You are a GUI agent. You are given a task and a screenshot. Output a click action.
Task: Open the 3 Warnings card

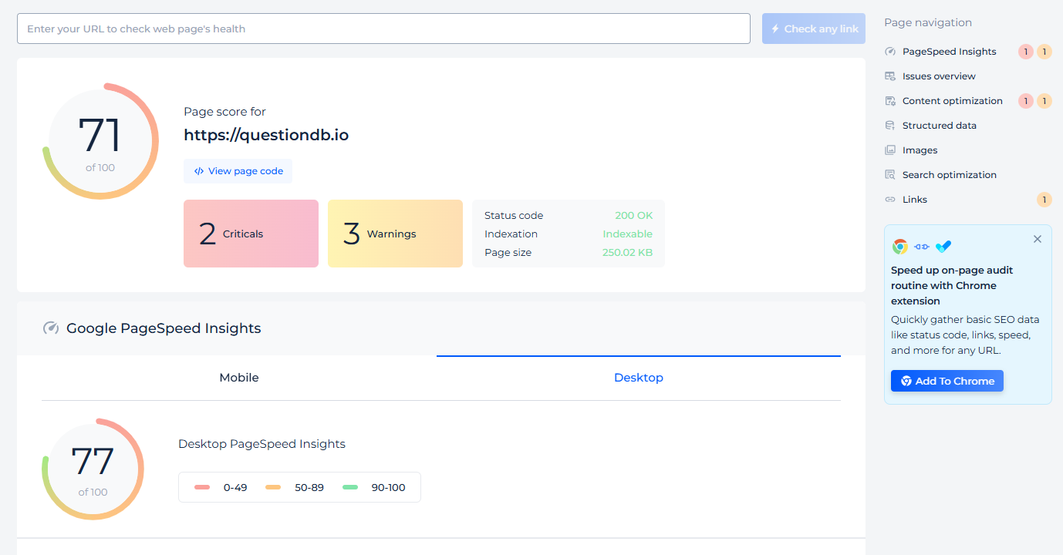click(395, 234)
